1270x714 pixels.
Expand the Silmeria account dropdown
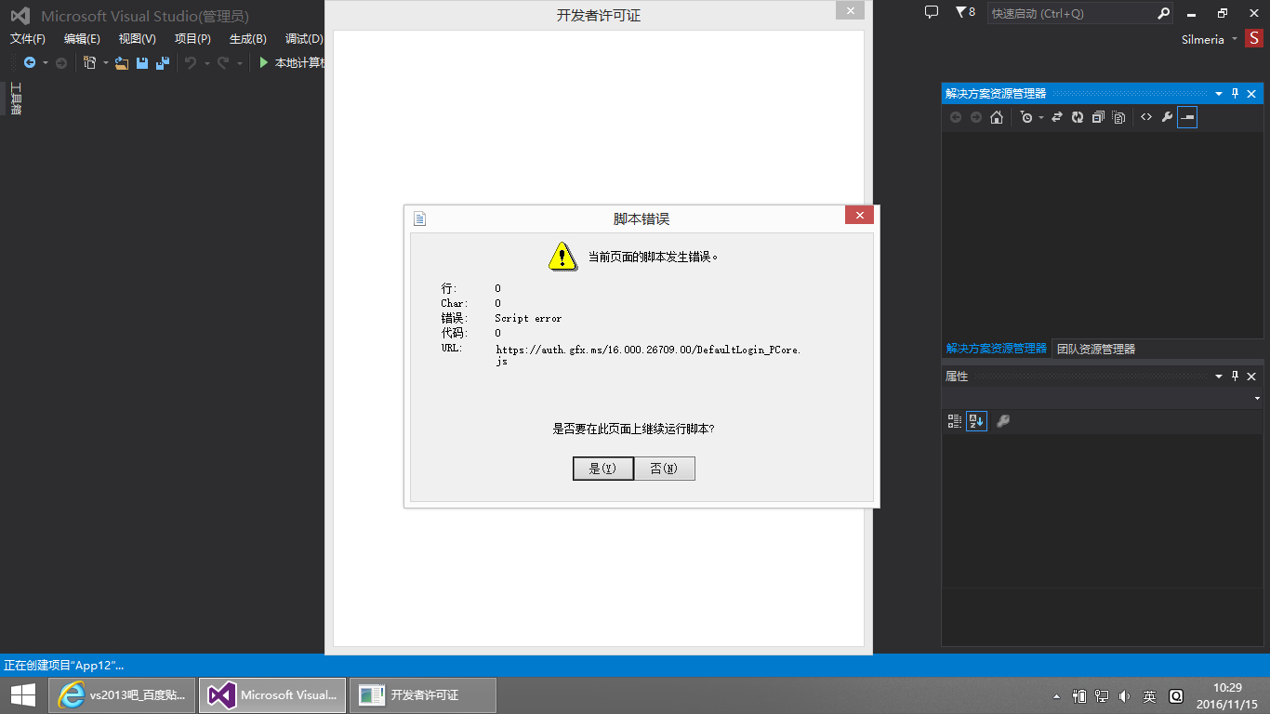pos(1235,39)
